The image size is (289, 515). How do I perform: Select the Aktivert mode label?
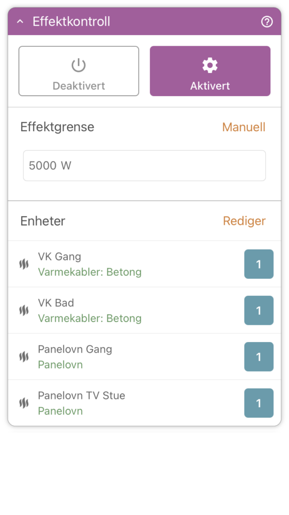click(x=210, y=85)
